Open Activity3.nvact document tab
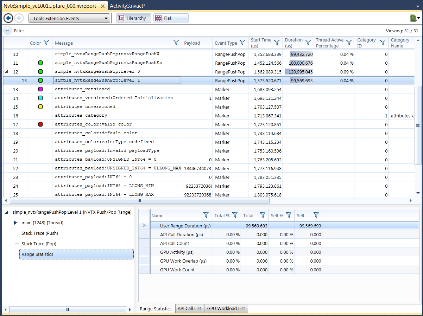The width and height of the screenshot is (423, 316). tap(127, 6)
